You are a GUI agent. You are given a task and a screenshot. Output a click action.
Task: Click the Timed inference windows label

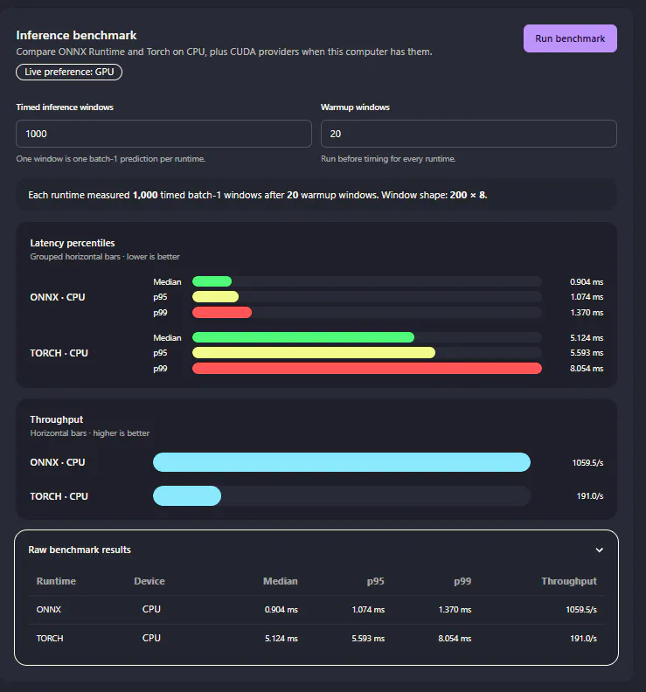(65, 107)
